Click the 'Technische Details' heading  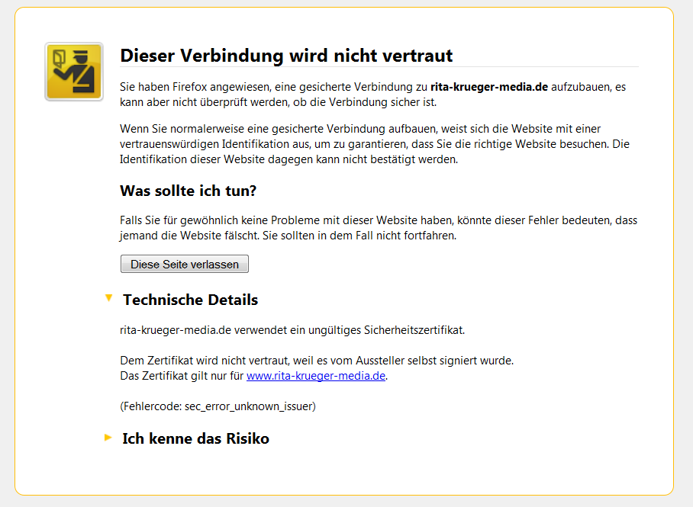[x=191, y=300]
